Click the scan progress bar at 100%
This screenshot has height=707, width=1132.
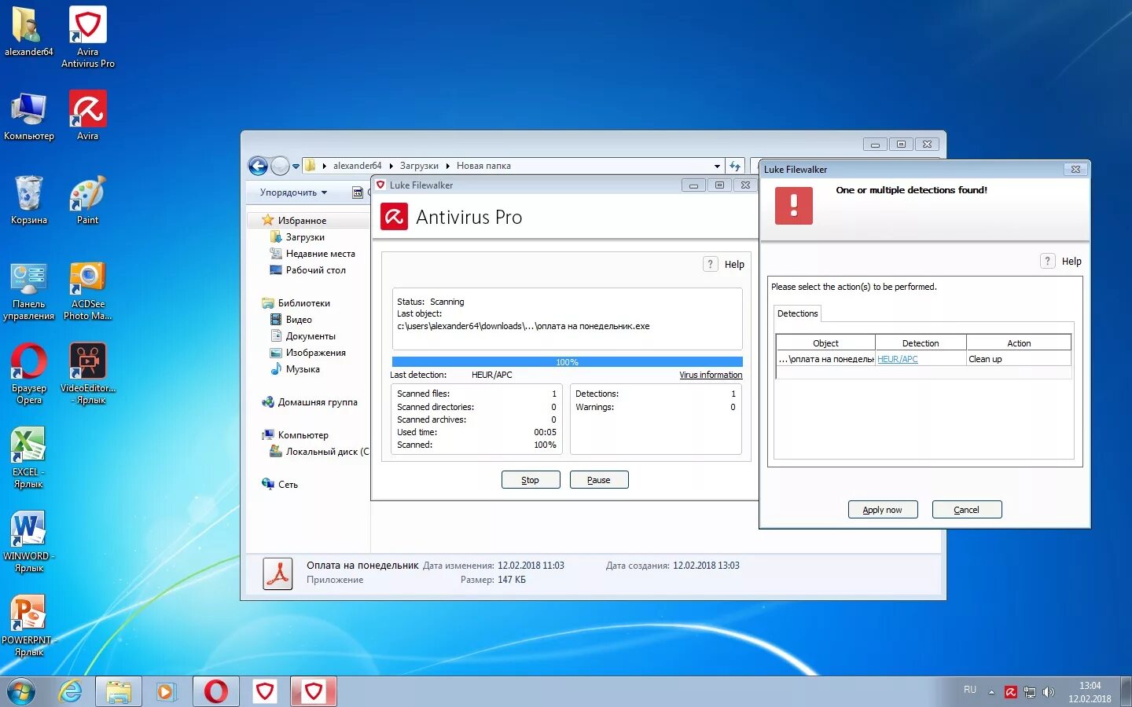pos(567,362)
